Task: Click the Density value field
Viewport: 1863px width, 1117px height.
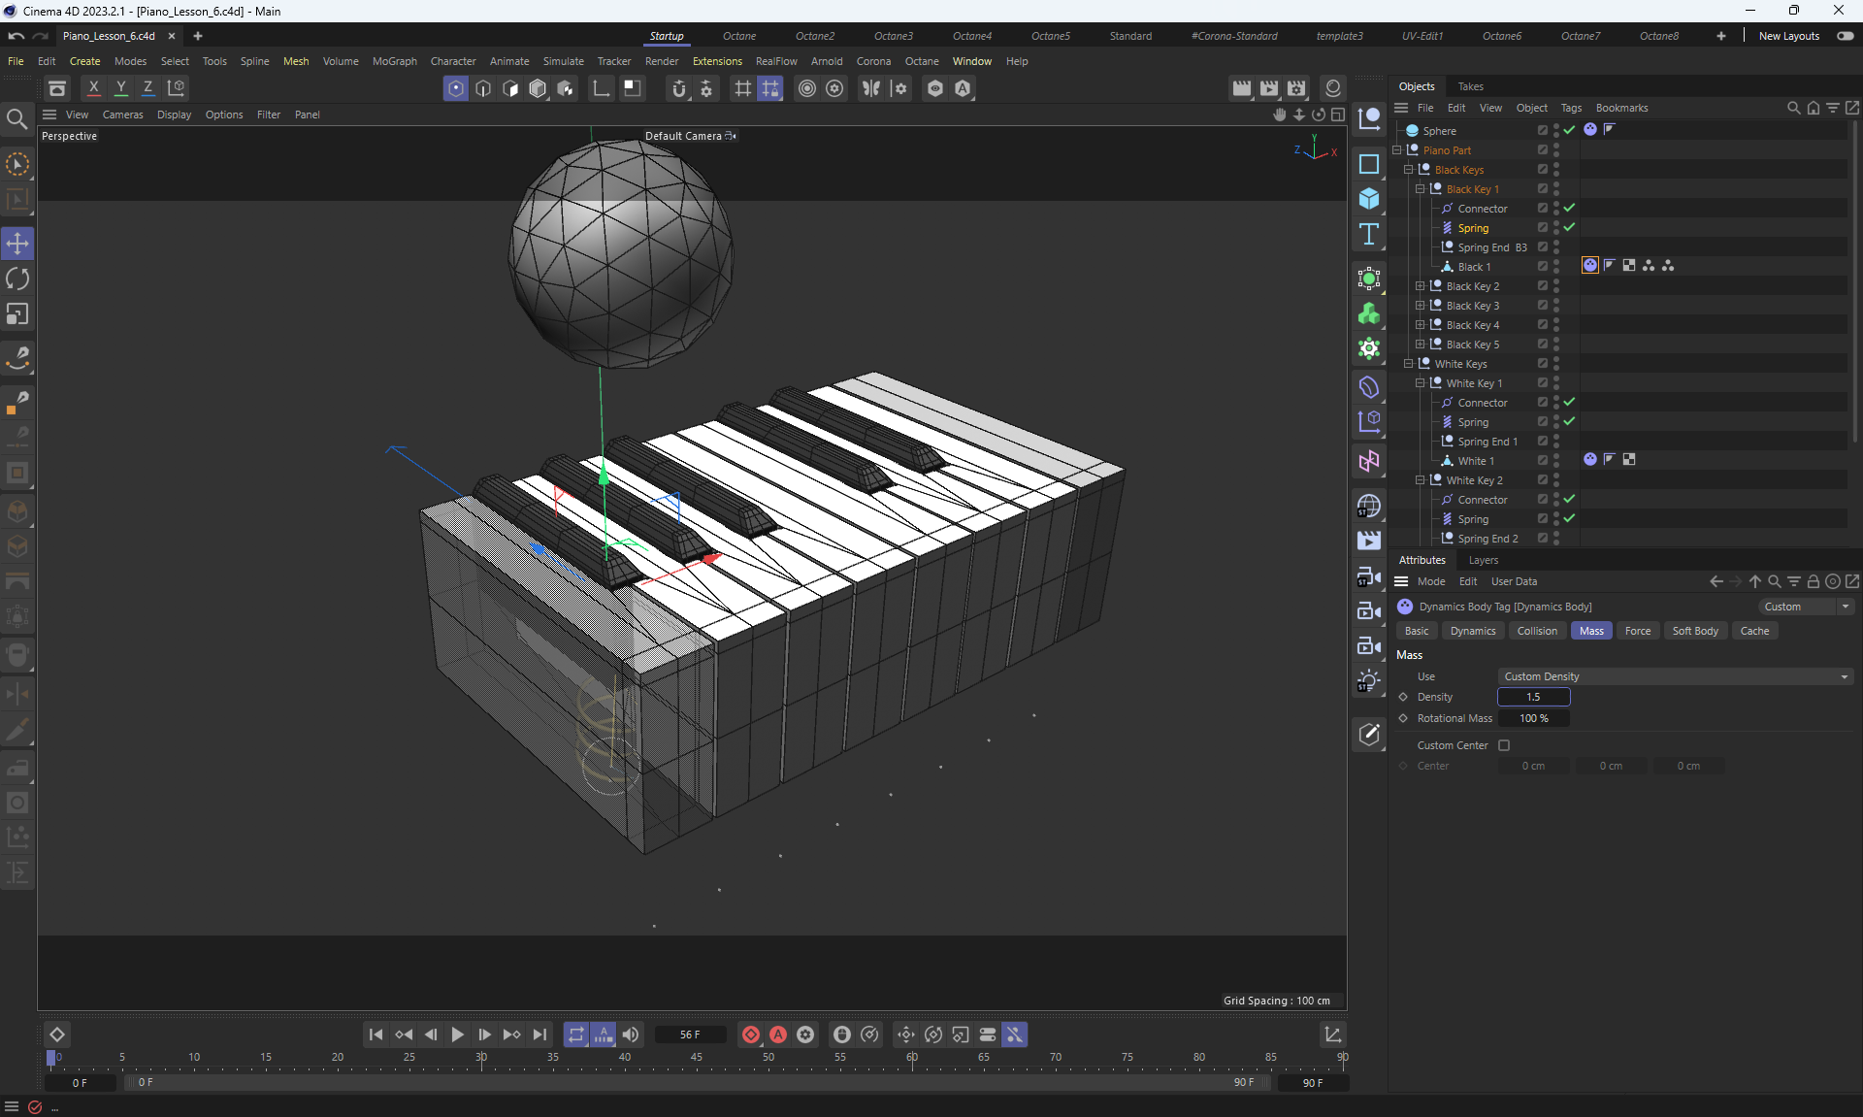Action: (1533, 697)
